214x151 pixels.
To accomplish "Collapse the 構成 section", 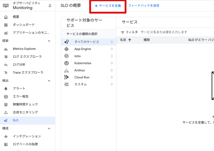I will (x=49, y=129).
